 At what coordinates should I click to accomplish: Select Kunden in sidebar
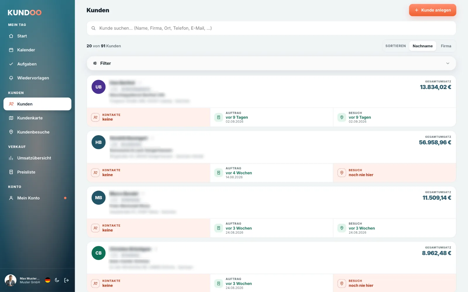(x=37, y=104)
